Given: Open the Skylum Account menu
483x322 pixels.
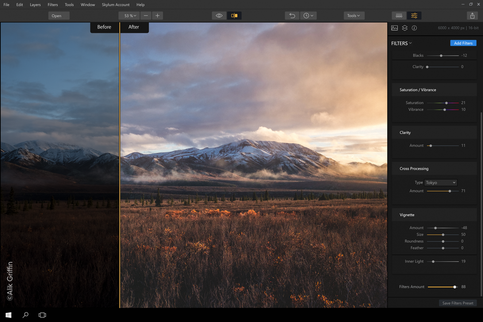Looking at the screenshot, I should pyautogui.click(x=116, y=5).
